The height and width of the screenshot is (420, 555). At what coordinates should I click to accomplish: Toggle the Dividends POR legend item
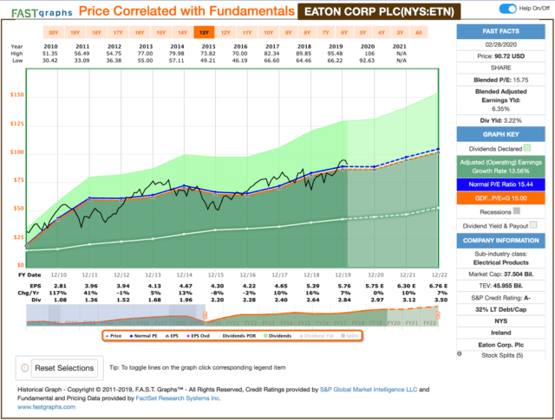click(x=237, y=336)
